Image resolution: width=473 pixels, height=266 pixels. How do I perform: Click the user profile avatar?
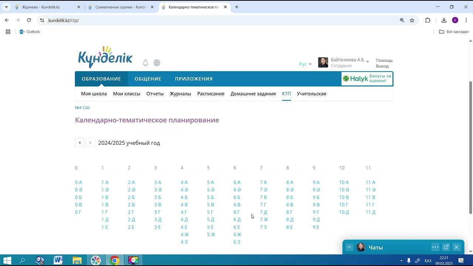click(x=323, y=62)
